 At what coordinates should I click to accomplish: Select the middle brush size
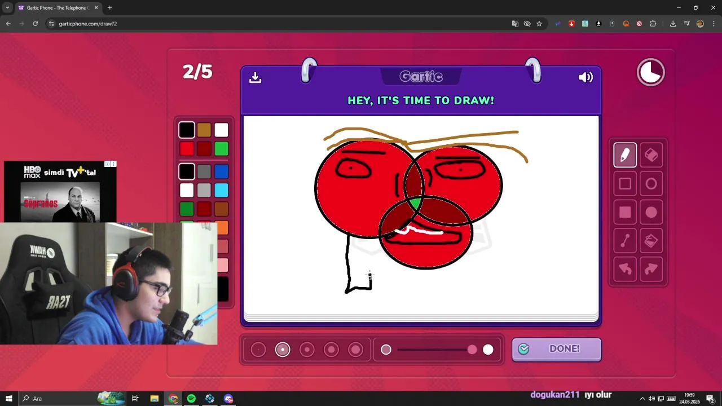(x=307, y=350)
